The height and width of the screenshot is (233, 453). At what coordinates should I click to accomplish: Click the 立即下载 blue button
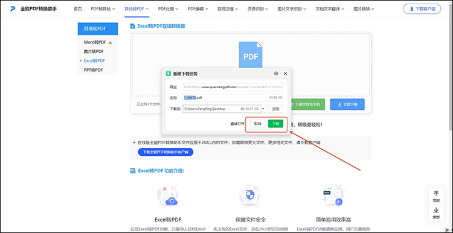[x=347, y=104]
